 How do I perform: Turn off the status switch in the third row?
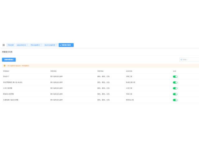point(175,88)
